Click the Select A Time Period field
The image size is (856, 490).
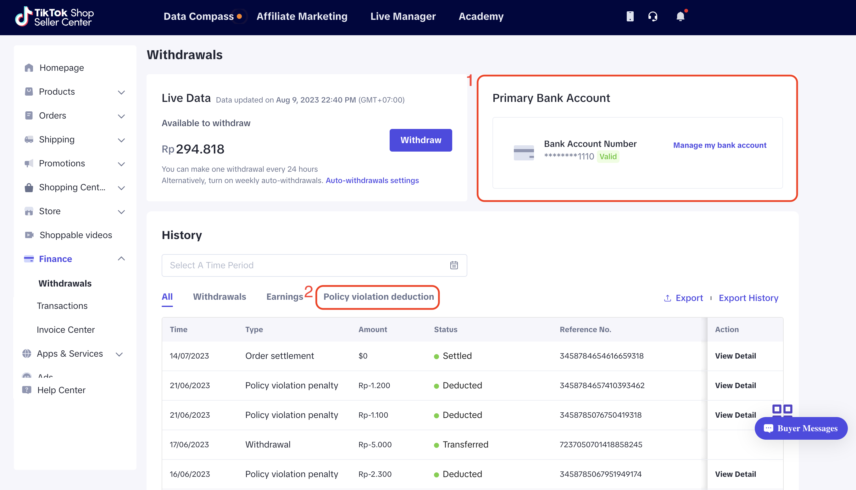[x=303, y=265]
